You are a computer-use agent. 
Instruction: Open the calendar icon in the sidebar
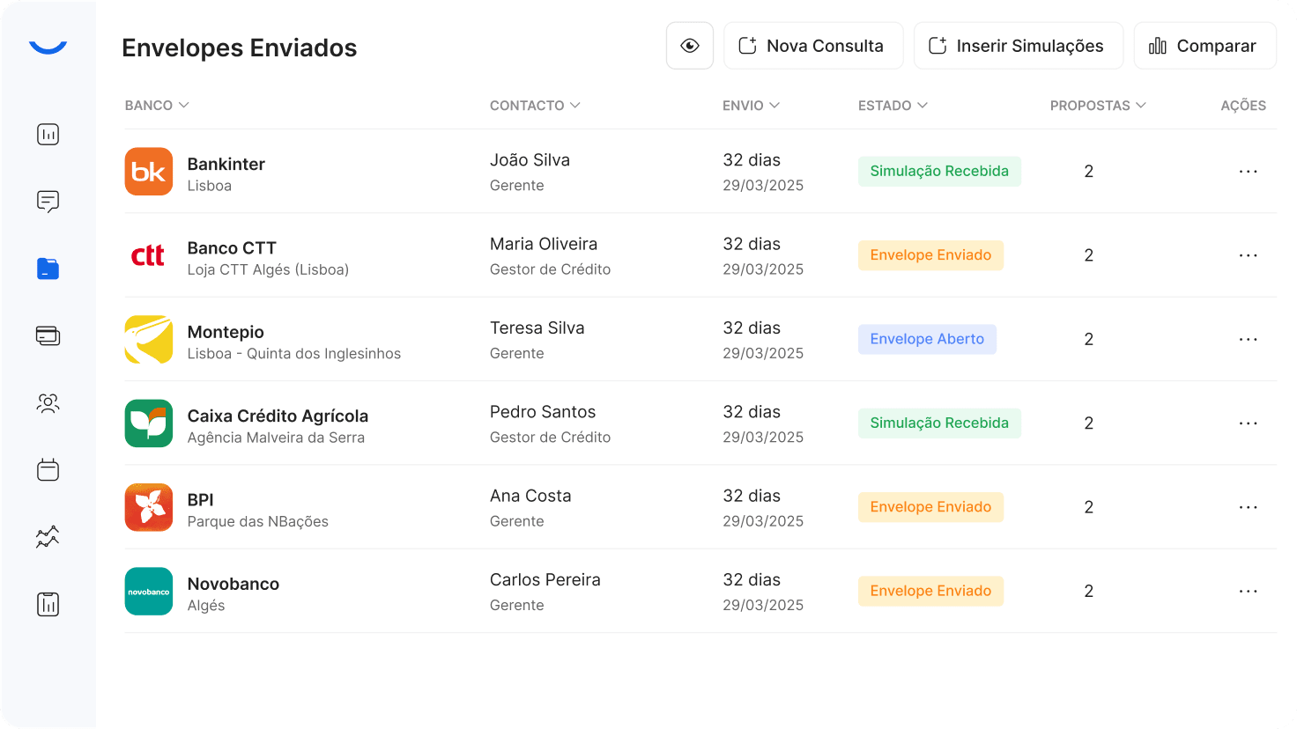click(48, 469)
